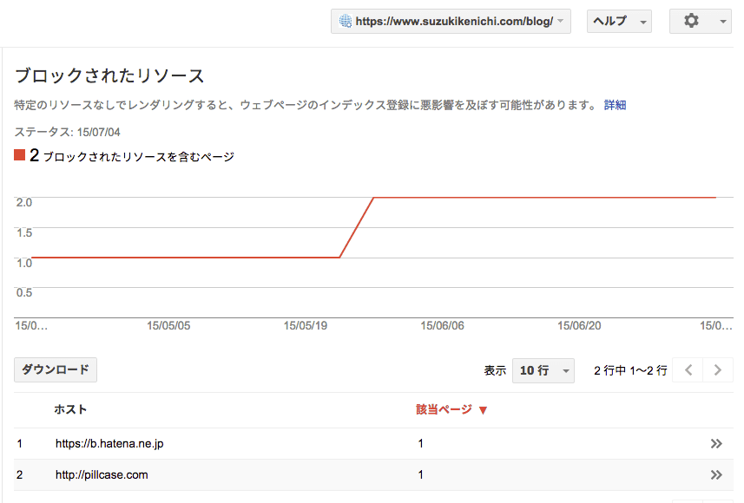Go to previous page with left arrow

point(688,370)
